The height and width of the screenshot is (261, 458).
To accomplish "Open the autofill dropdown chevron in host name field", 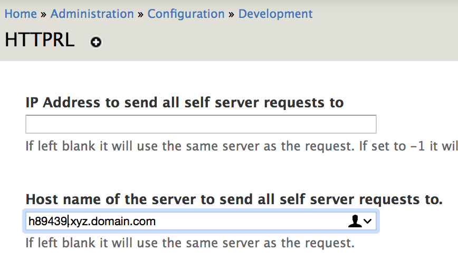I will click(x=368, y=222).
